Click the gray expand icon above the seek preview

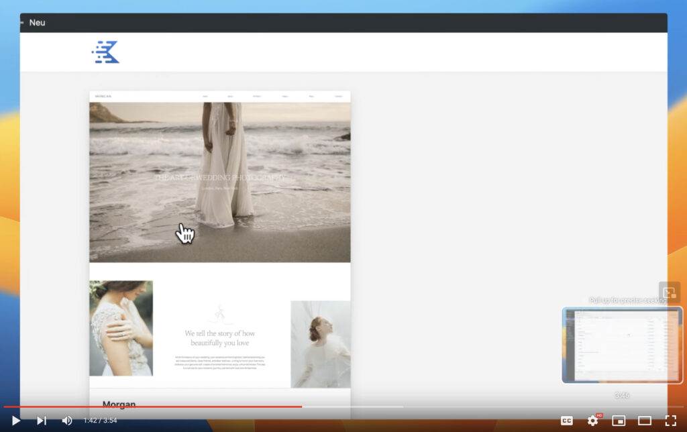pos(669,292)
